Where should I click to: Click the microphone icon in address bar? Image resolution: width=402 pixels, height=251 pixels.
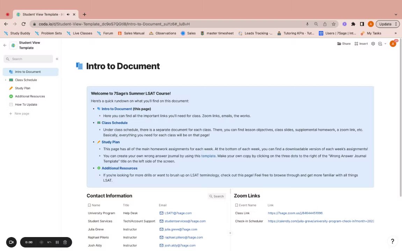(x=307, y=24)
